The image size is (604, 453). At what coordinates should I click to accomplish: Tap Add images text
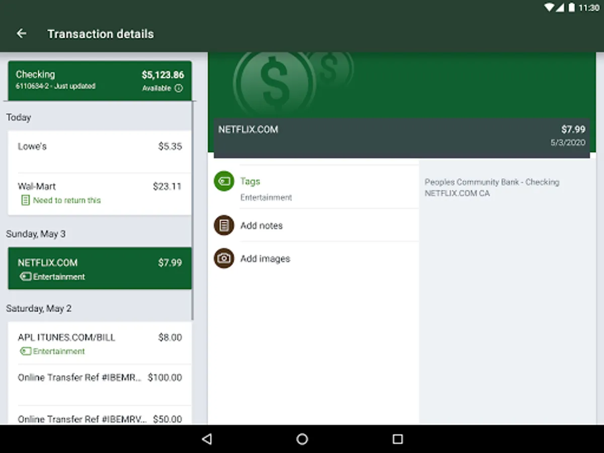265,259
